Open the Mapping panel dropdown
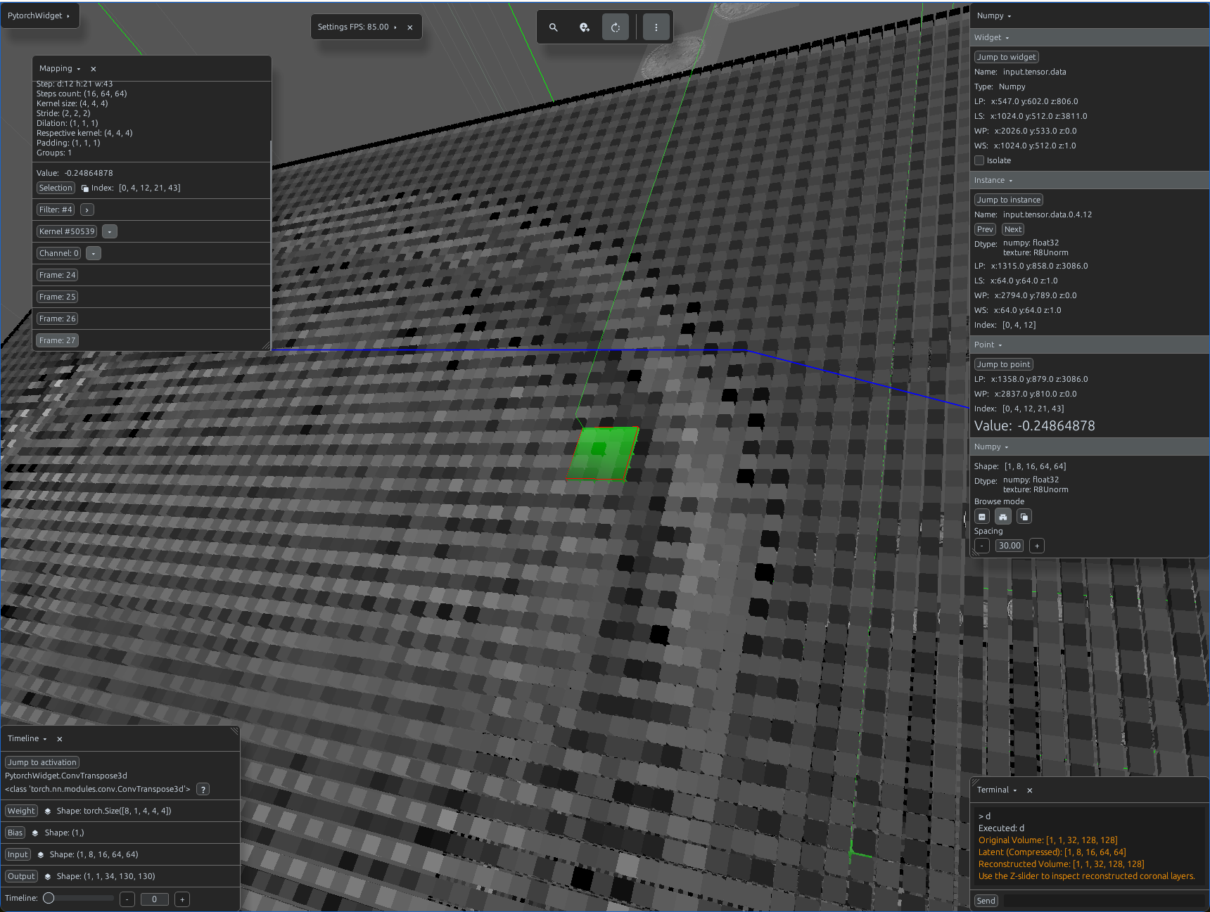The image size is (1210, 912). point(79,69)
